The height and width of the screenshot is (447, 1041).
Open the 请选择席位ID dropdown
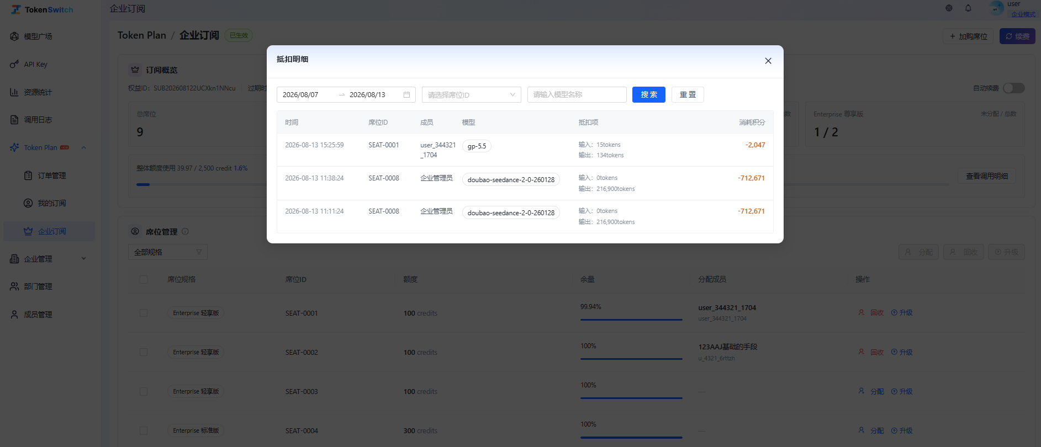coord(471,95)
